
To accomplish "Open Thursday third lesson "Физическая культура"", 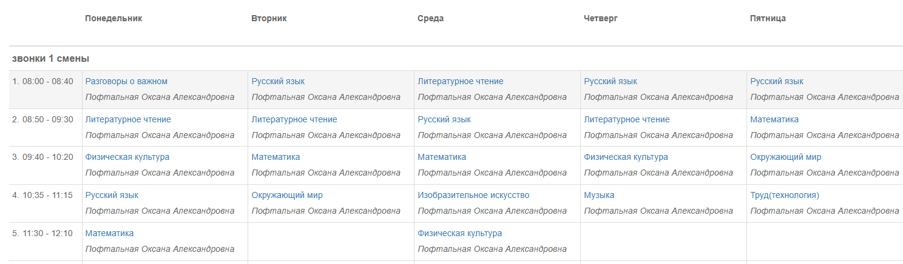I will (626, 157).
